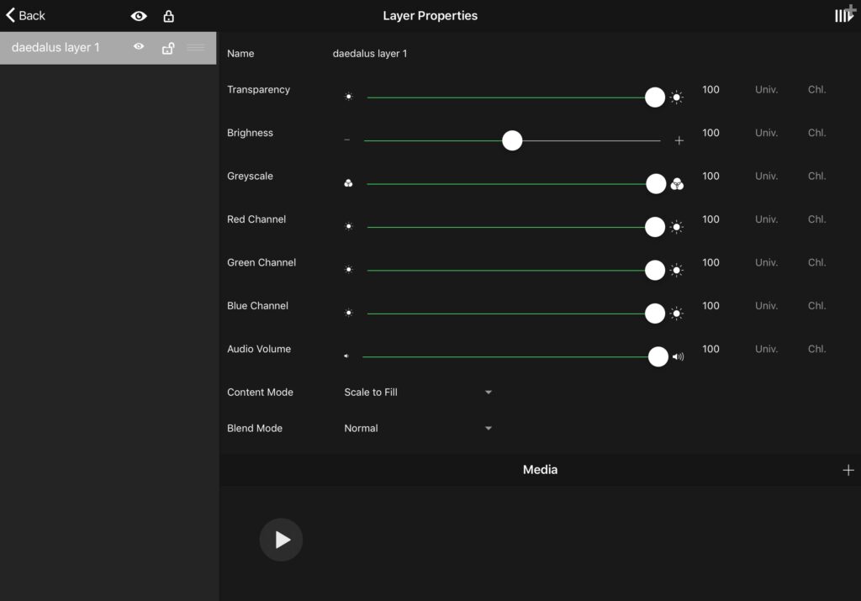Click the add layer icon in top-right corner
The image size is (861, 601).
(844, 15)
